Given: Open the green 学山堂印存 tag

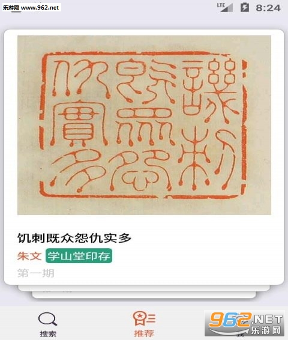Looking at the screenshot, I should pos(79,256).
